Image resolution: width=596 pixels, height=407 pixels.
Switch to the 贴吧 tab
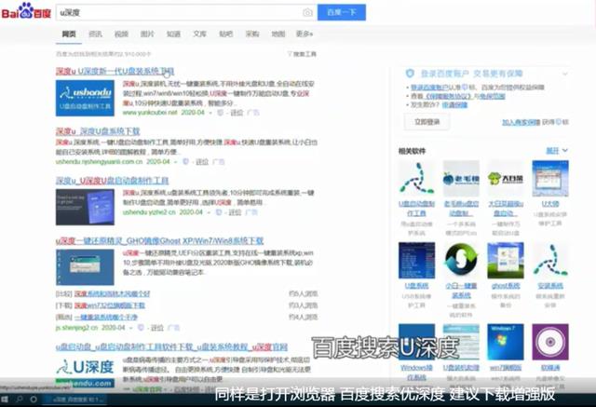225,34
